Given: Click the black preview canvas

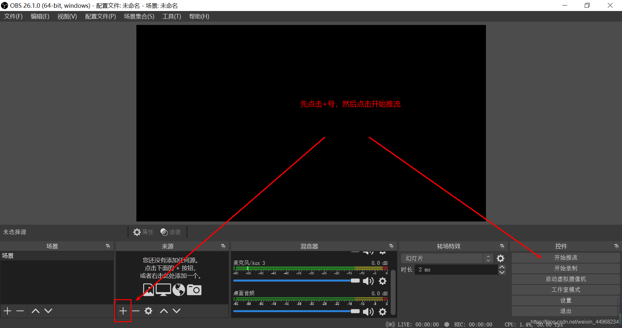Looking at the screenshot, I should click(x=311, y=123).
